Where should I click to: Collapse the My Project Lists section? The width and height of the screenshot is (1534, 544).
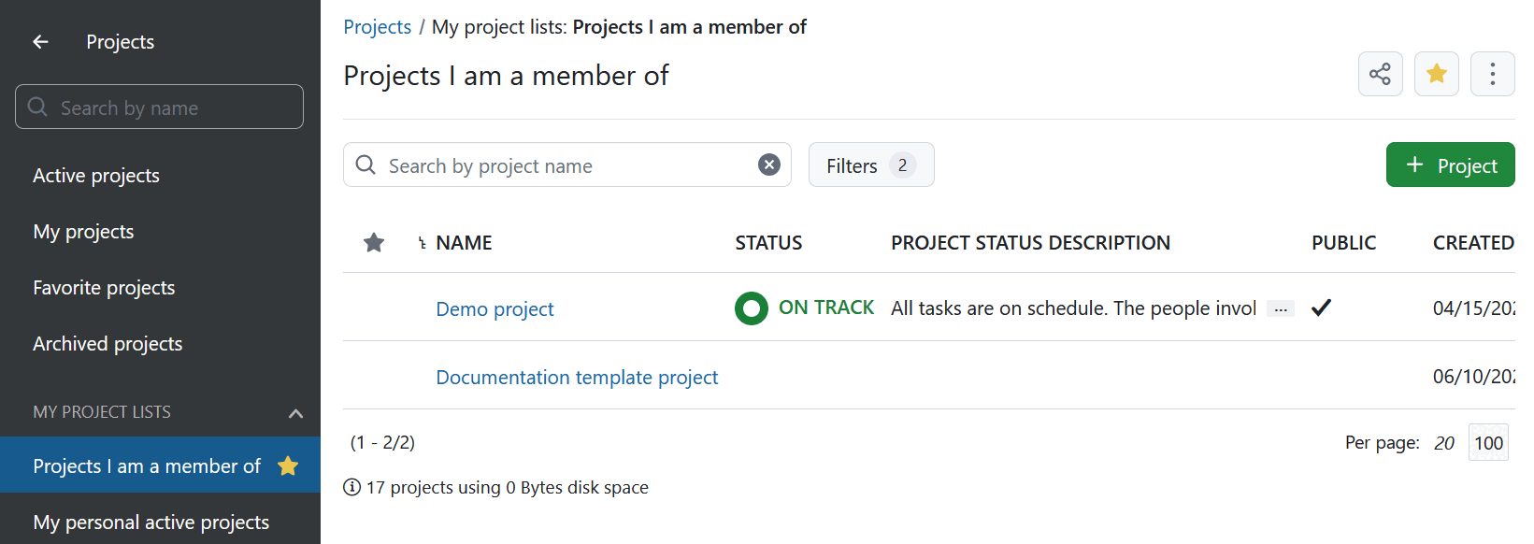click(295, 413)
